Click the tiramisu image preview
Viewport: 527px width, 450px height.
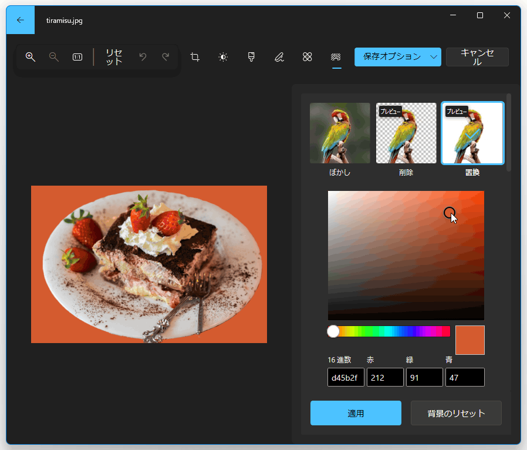(x=149, y=264)
